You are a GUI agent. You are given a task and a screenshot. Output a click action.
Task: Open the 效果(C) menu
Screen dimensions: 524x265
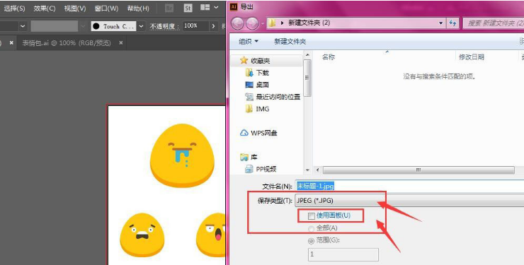pyautogui.click(x=44, y=8)
